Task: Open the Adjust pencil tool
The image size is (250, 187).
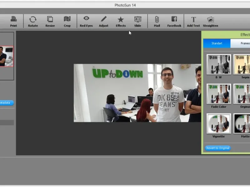Action: 104,21
